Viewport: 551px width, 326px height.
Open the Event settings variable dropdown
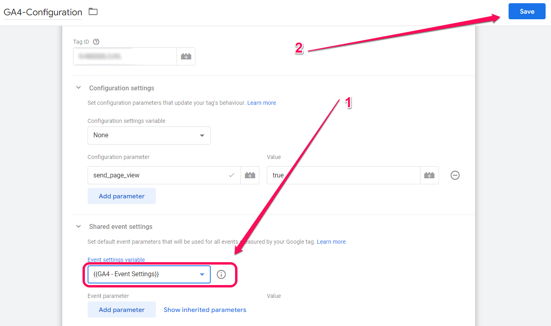[x=149, y=275]
